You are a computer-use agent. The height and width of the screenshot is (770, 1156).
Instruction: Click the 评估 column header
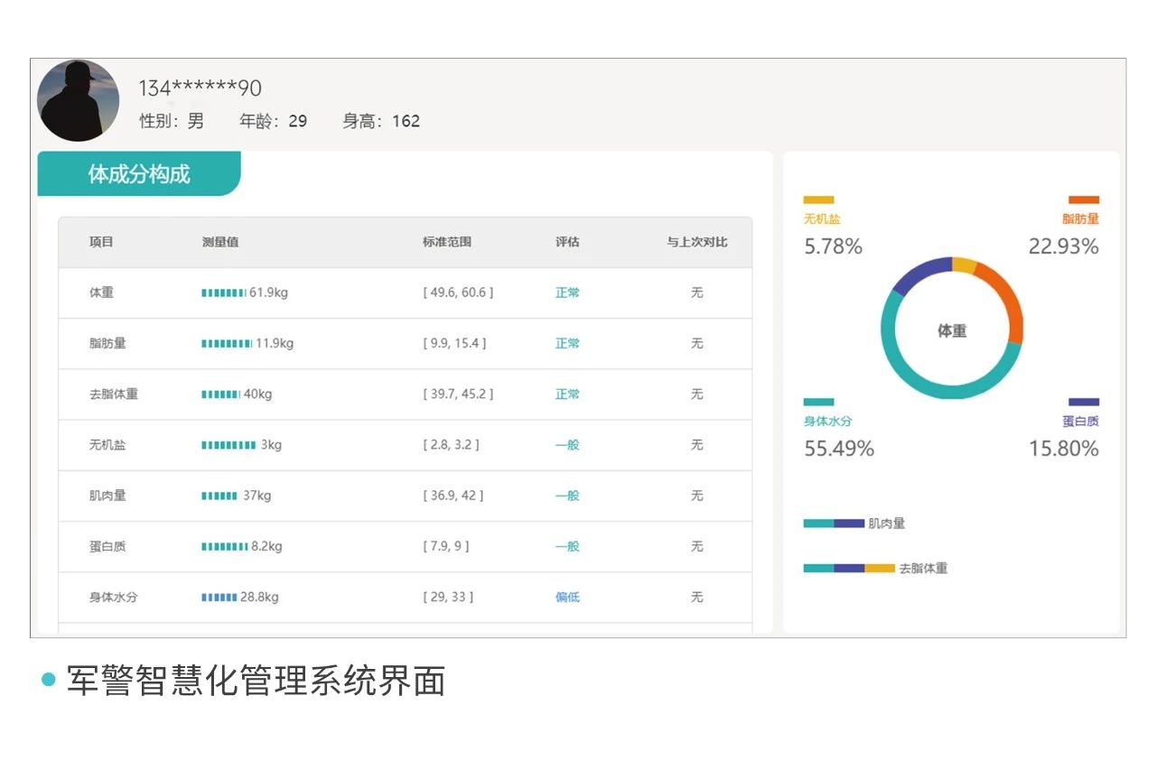tap(567, 242)
